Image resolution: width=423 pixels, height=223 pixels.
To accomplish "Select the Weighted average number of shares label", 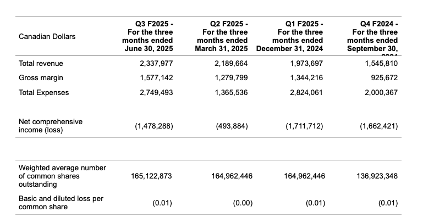I will click(x=54, y=176).
